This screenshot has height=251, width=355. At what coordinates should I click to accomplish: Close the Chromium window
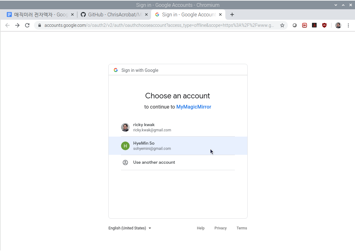[350, 5]
